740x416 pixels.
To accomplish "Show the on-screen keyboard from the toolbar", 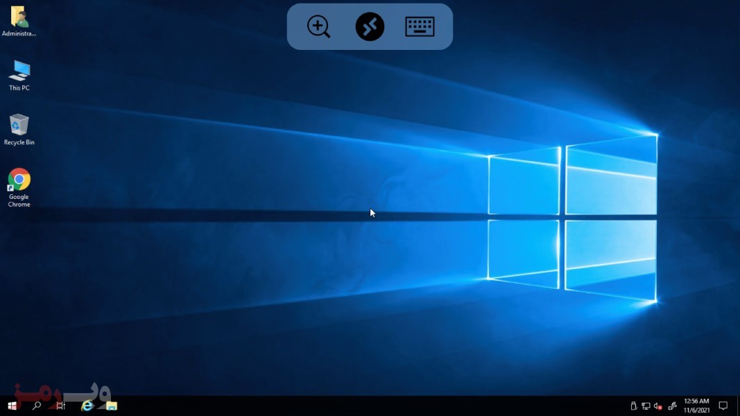I will 420,26.
